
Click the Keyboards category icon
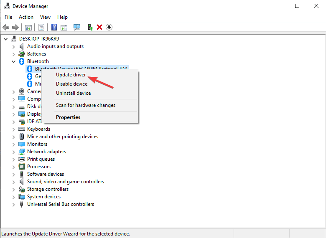[22, 129]
